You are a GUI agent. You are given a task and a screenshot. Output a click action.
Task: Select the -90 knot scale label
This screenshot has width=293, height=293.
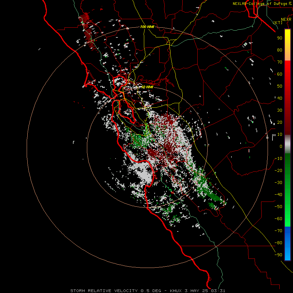tap(278, 255)
